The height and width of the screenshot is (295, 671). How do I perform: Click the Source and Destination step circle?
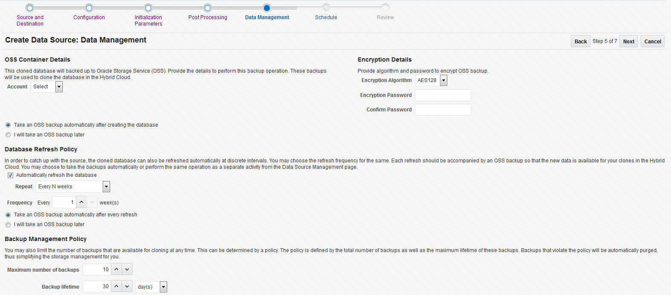(x=30, y=8)
